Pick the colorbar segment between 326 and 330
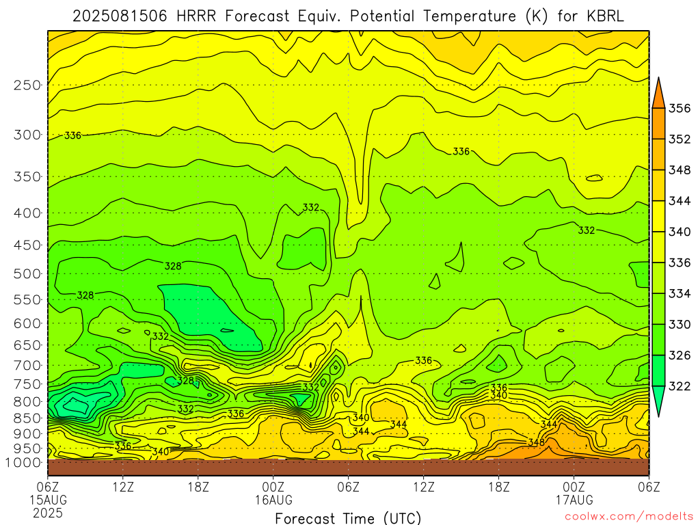Screen dimensions: 700x525 point(659,339)
